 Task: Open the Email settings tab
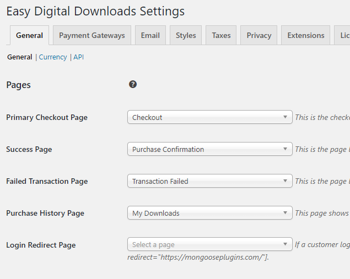(x=150, y=35)
